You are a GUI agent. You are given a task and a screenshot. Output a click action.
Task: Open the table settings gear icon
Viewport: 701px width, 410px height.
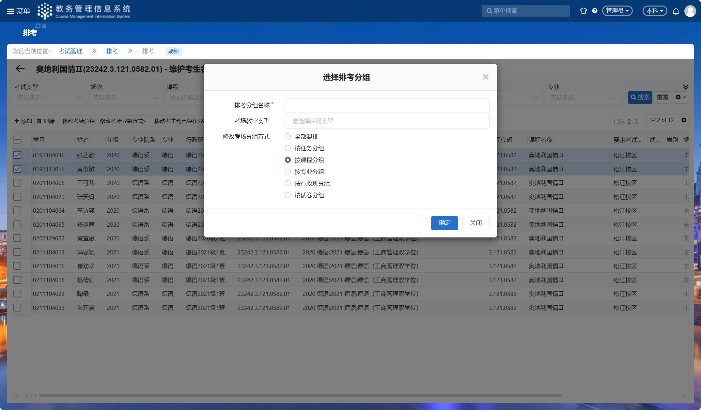[684, 120]
